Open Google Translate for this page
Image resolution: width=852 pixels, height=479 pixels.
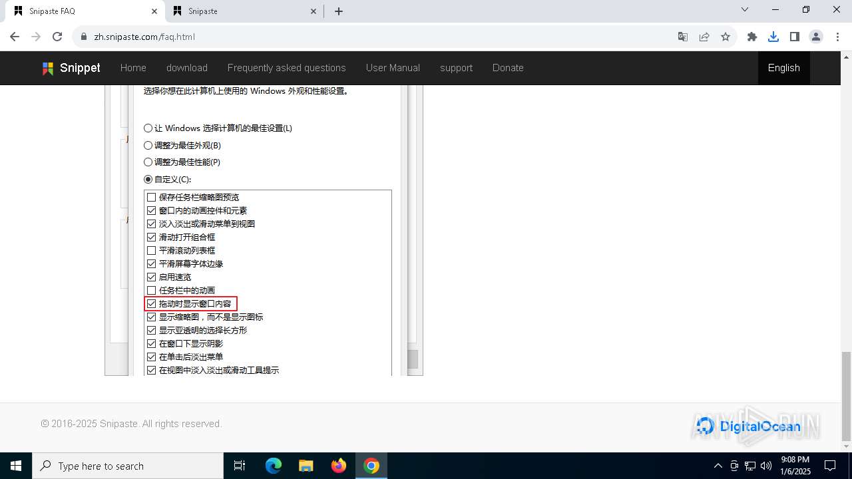pos(683,37)
